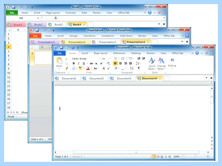Image resolution: width=222 pixels, height=166 pixels.
Task: Click the Paste icon in Word
Action: (x=59, y=60)
